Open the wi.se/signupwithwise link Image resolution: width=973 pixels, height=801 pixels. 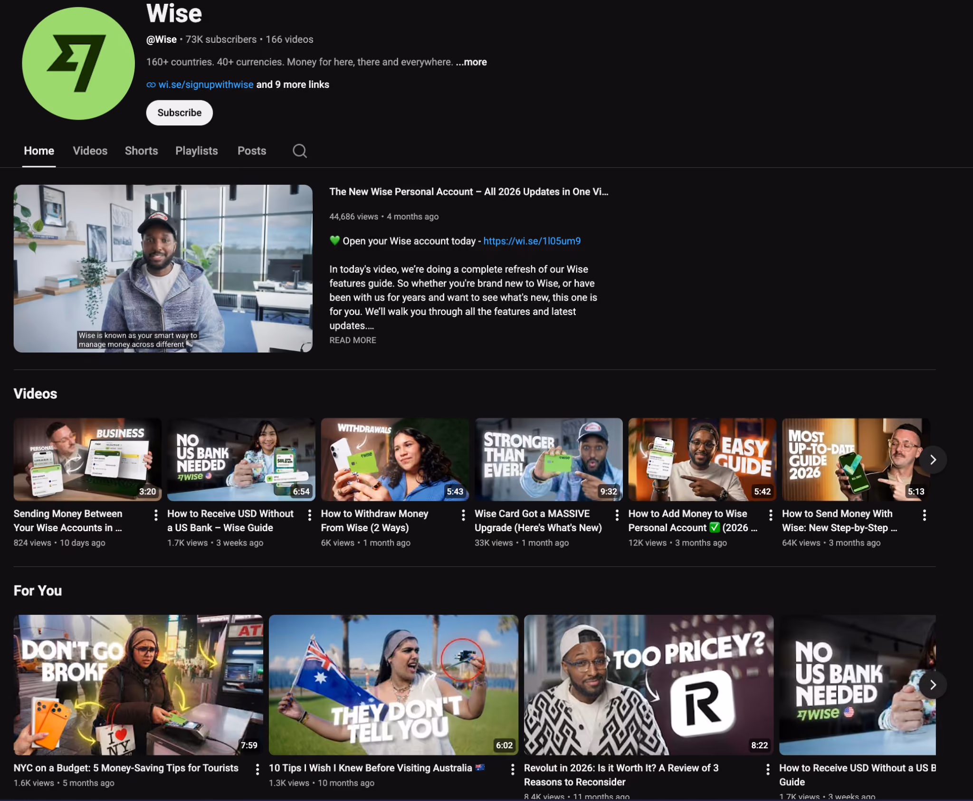click(206, 85)
